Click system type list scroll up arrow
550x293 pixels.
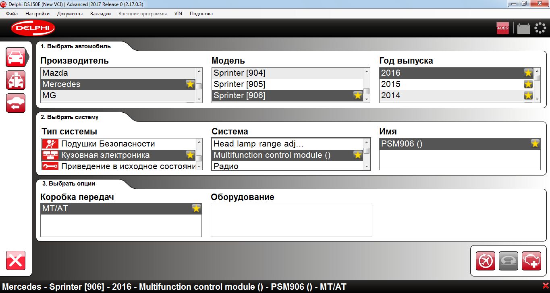tap(199, 142)
